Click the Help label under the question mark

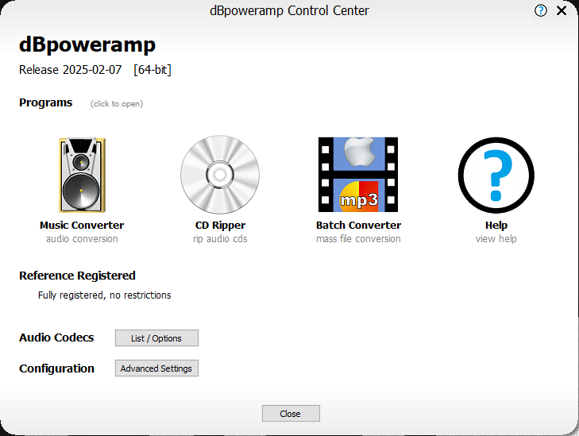point(496,226)
